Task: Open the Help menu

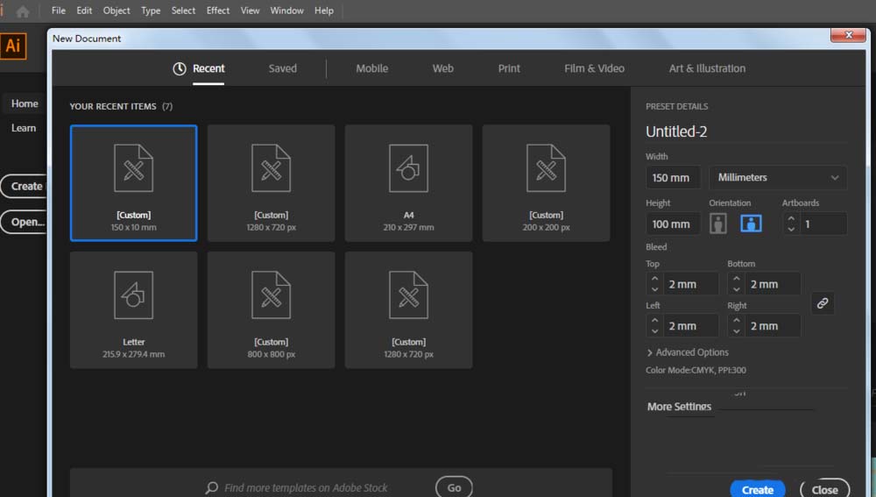Action: pos(323,11)
